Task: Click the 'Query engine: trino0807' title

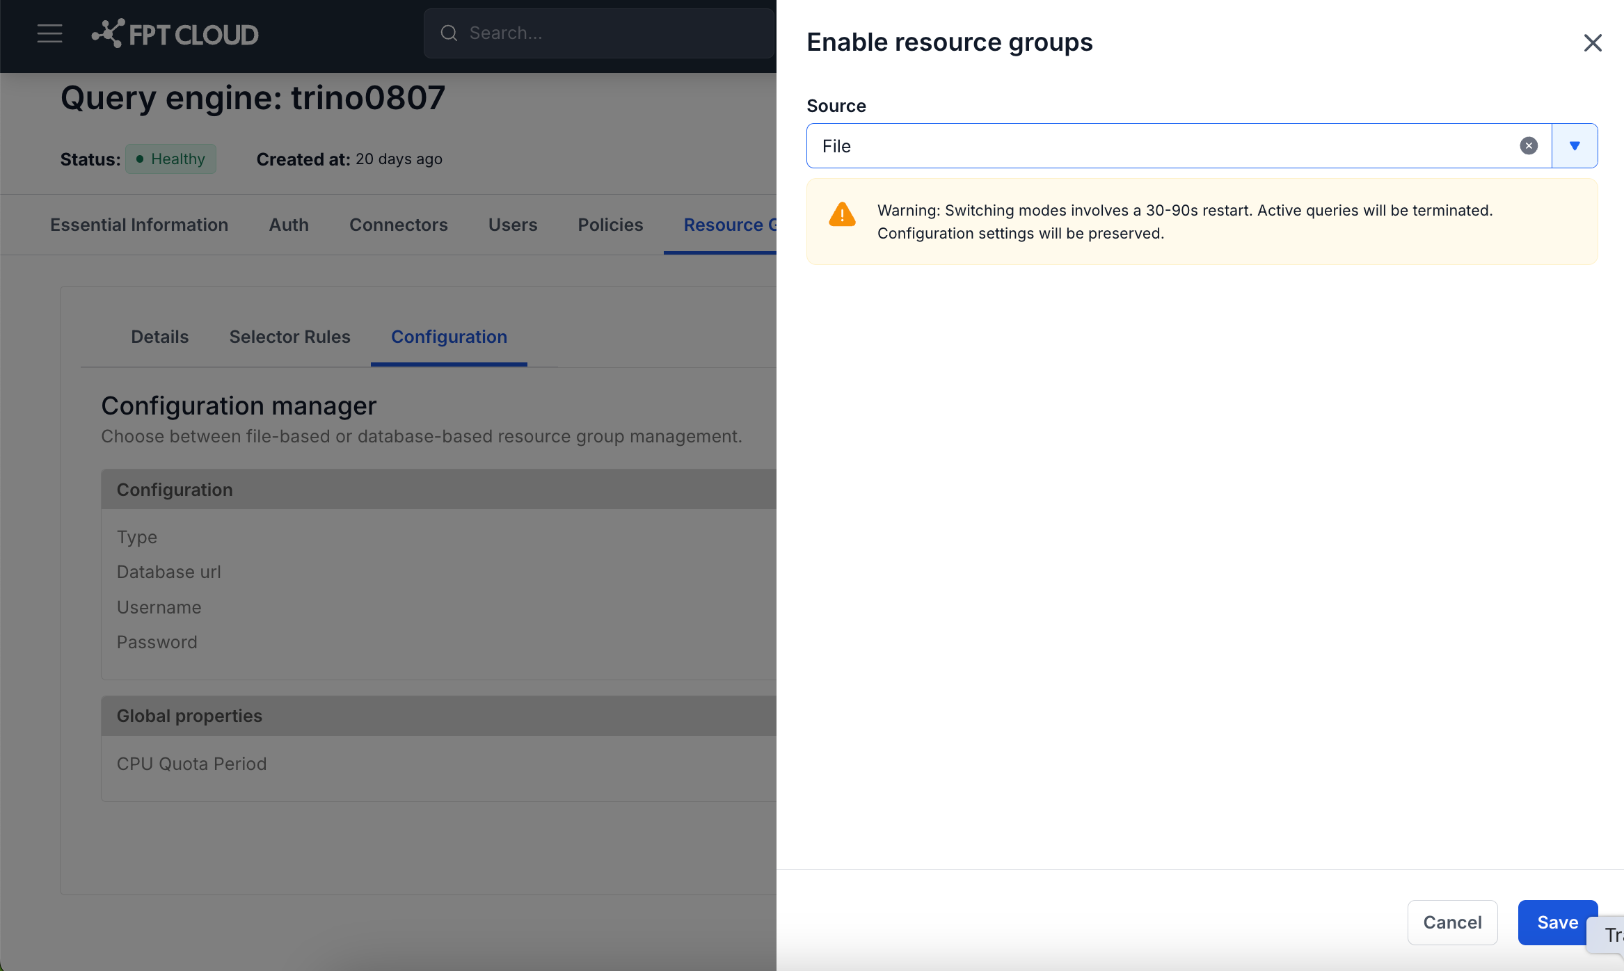Action: 253,97
